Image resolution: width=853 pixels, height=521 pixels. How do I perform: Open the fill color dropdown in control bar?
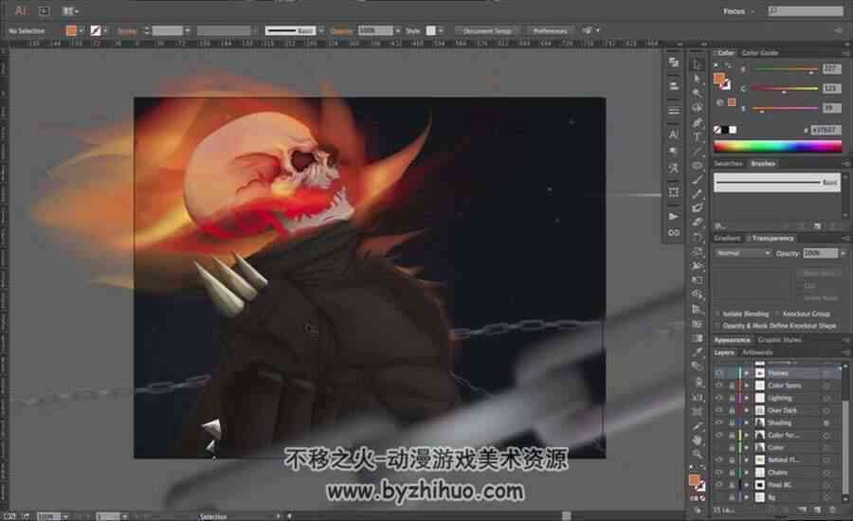pos(82,31)
